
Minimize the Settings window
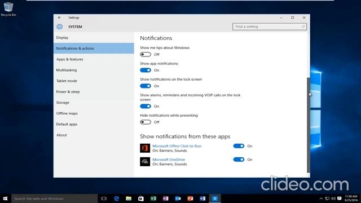281,17
